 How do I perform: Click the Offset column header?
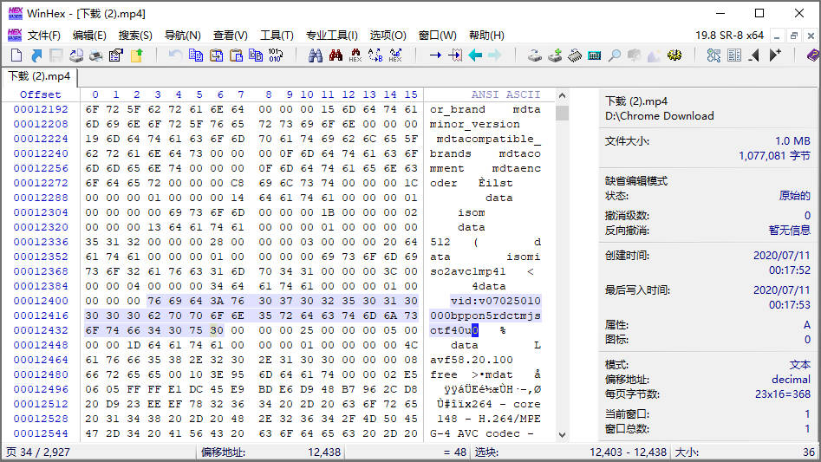[41, 94]
